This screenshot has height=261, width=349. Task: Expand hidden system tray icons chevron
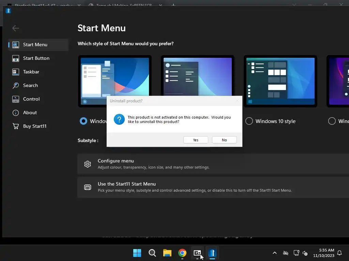coord(275,253)
